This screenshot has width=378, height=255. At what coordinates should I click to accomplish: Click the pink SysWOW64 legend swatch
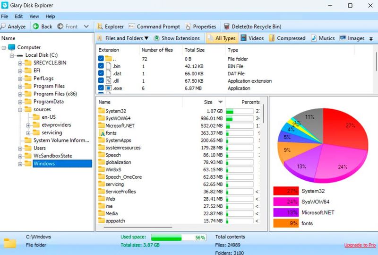(286, 202)
